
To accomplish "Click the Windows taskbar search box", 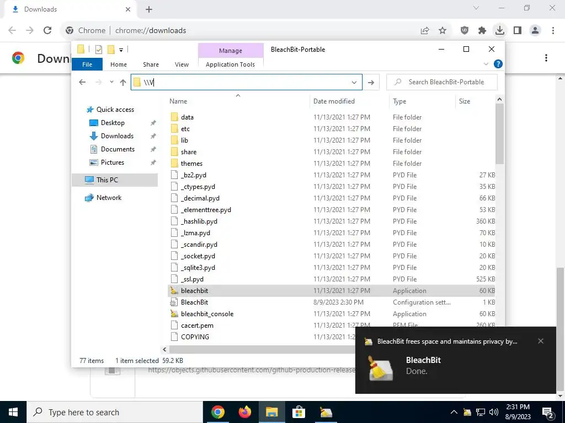I will 115,412.
